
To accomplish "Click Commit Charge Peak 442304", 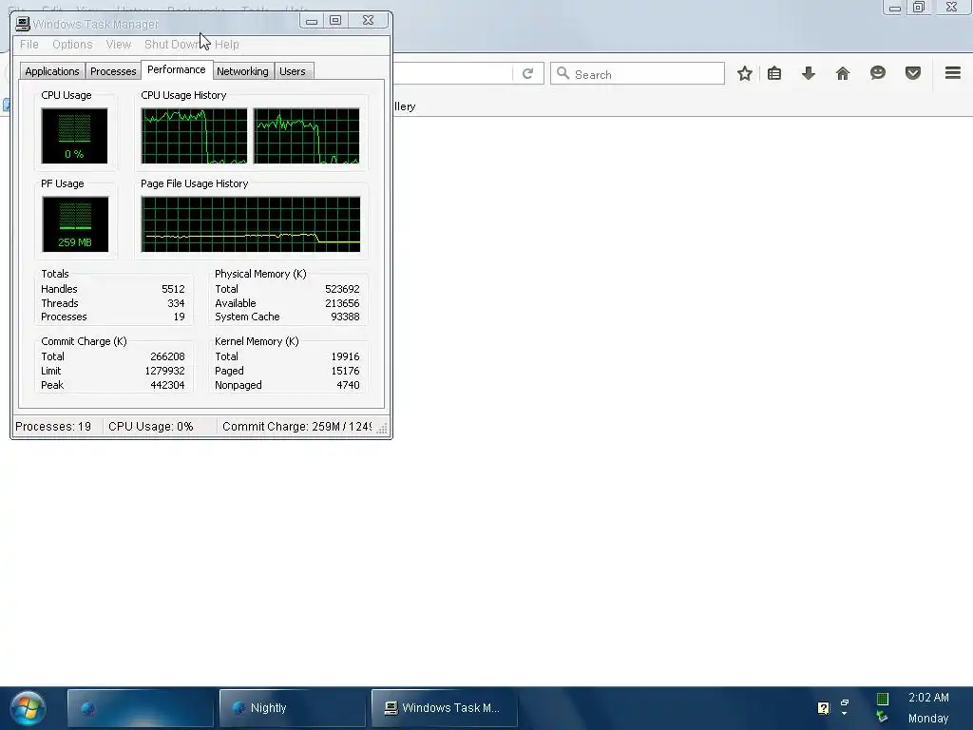I will pos(167,386).
